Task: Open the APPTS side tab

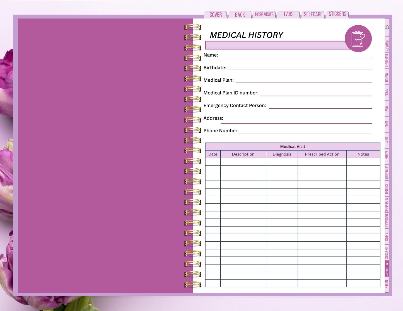Action: click(387, 237)
